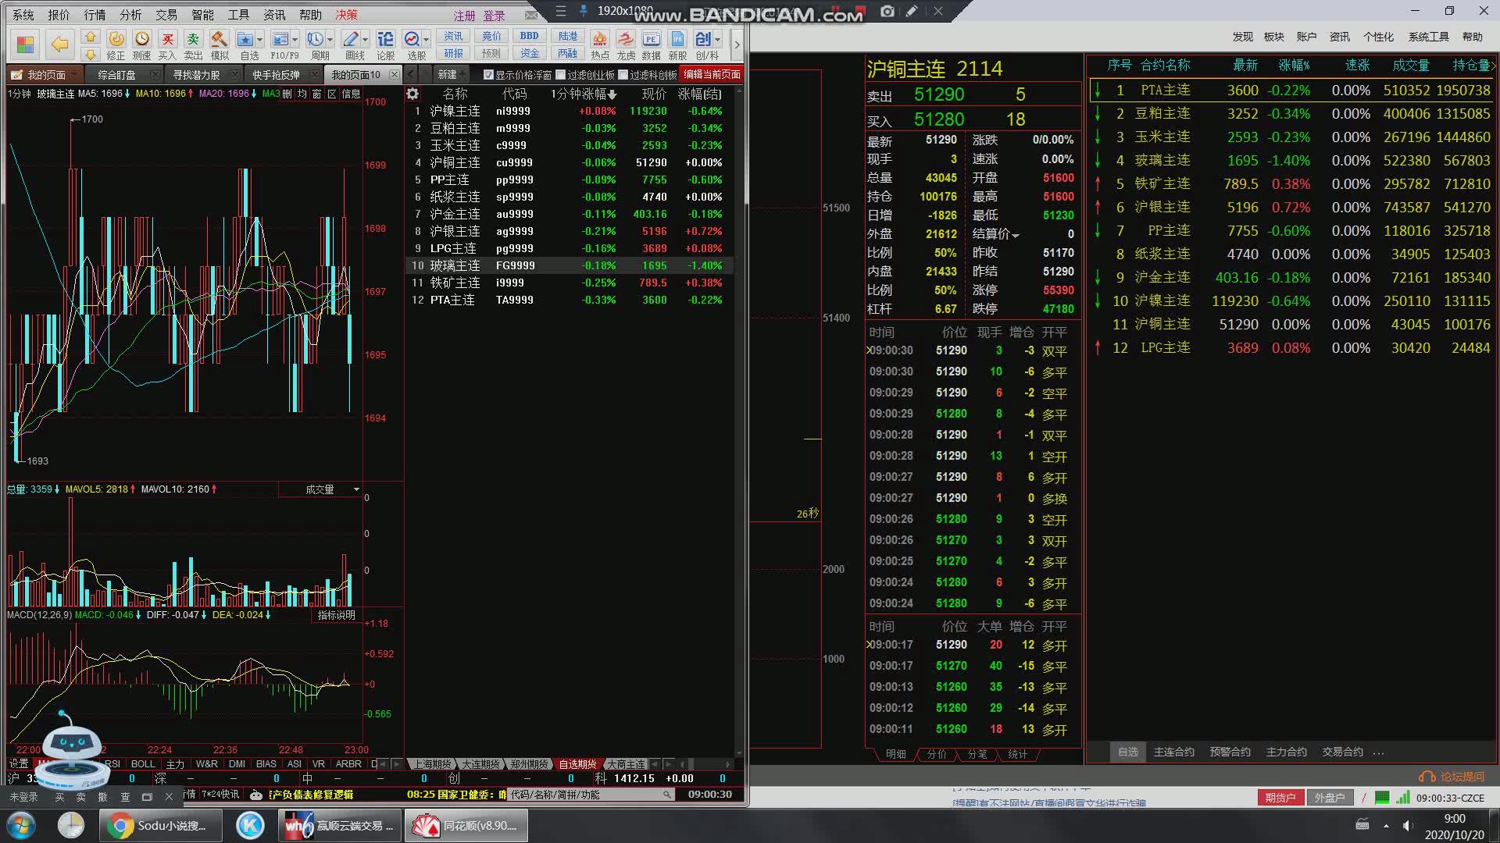Screen dimensions: 1500x843
Task: Uncheck 显示价格浮窗 checkbox
Action: tap(488, 75)
